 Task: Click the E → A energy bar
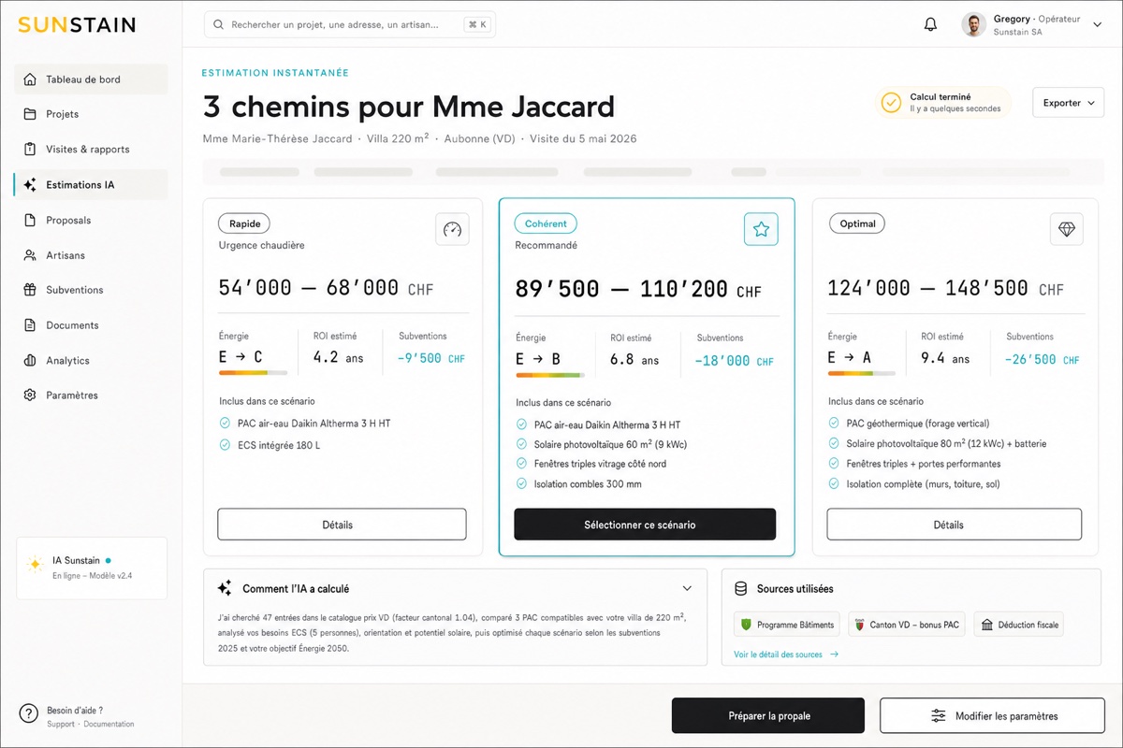click(862, 373)
